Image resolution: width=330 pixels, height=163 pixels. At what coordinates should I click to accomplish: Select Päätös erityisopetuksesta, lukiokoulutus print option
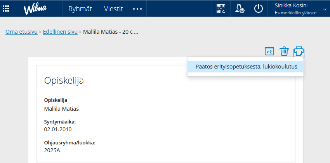coord(246,67)
